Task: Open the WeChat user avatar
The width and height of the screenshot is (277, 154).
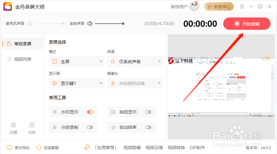Action: pyautogui.click(x=194, y=6)
